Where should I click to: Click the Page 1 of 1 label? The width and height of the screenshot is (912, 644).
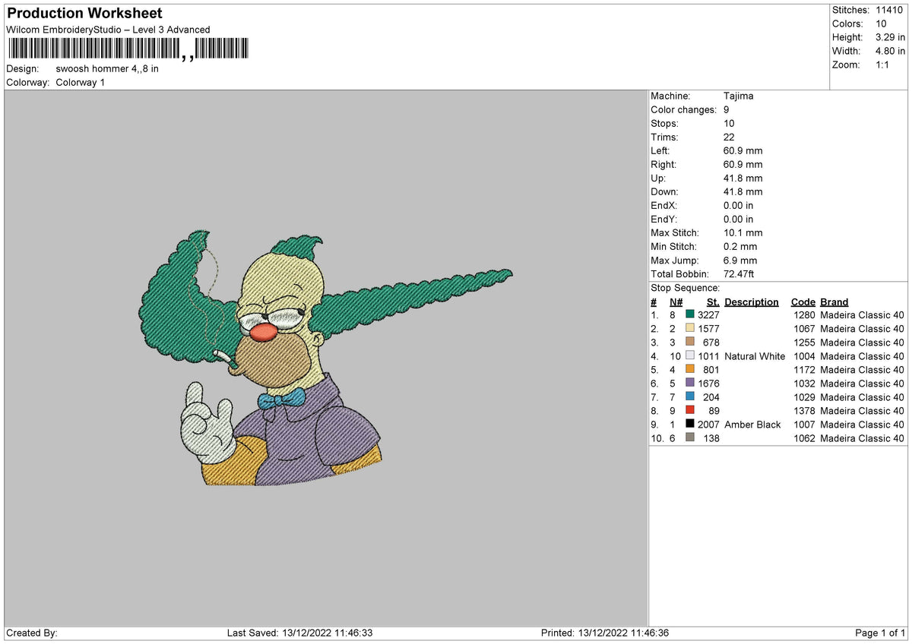coord(880,633)
